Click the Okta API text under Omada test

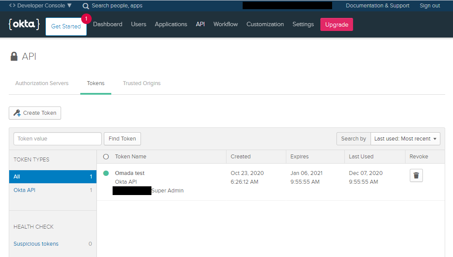pos(126,182)
